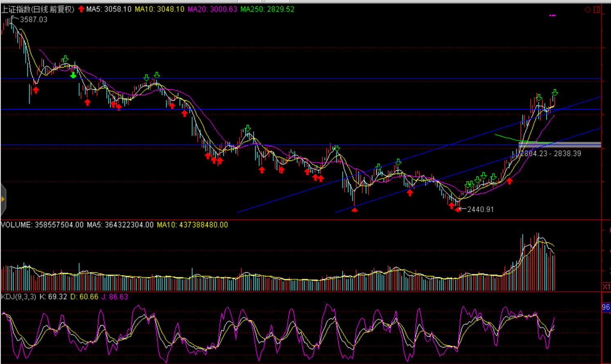Click the red up arrow beside the chart title
This screenshot has width=611, height=364.
(81, 9)
